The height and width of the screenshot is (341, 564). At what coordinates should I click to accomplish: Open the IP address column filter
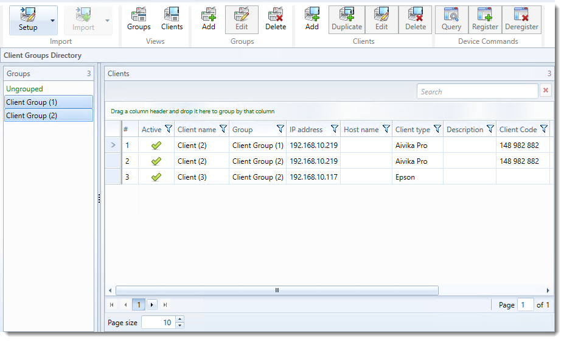click(x=335, y=129)
